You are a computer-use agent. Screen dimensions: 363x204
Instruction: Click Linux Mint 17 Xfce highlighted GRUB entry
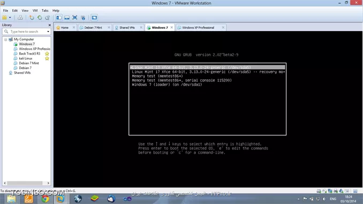pos(207,67)
